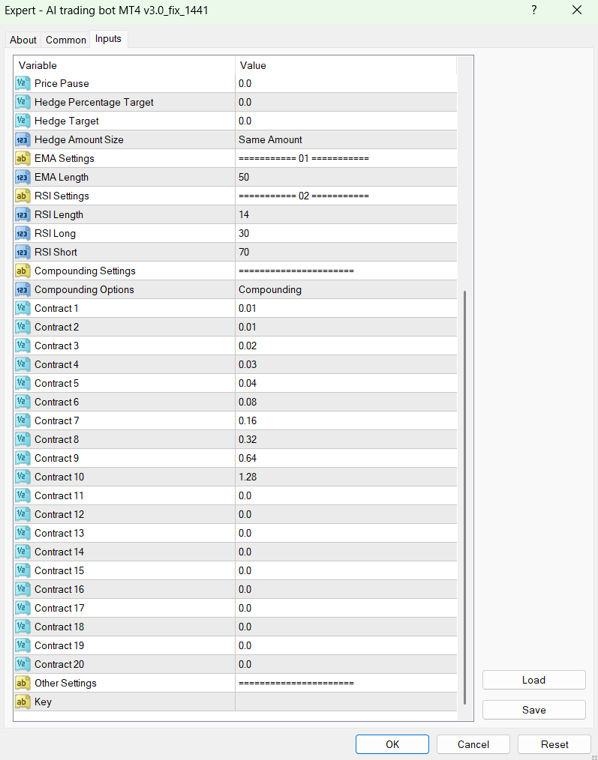
Task: Click the Contract 7 value 0.16
Action: tap(346, 420)
